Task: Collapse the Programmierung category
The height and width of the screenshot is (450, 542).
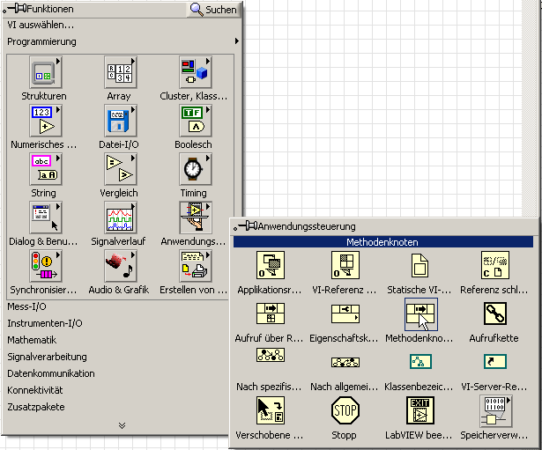Action: (41, 41)
